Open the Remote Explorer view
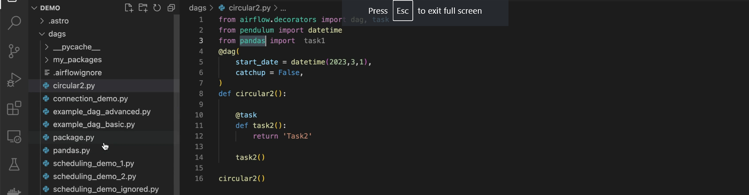Image resolution: width=749 pixels, height=195 pixels. coord(14,136)
